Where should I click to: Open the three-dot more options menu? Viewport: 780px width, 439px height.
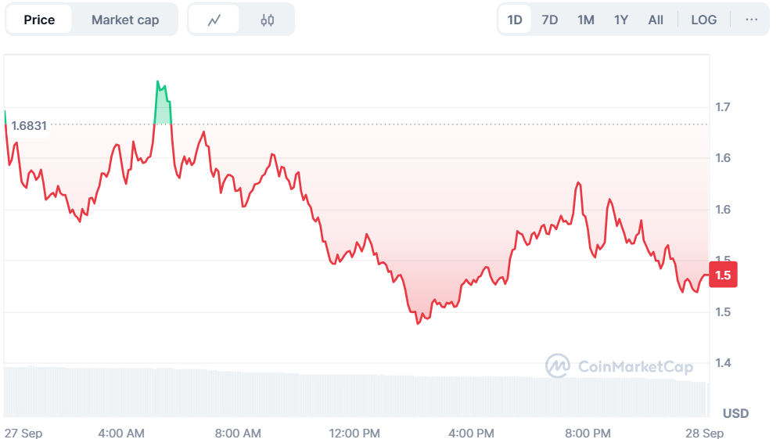[x=752, y=20]
